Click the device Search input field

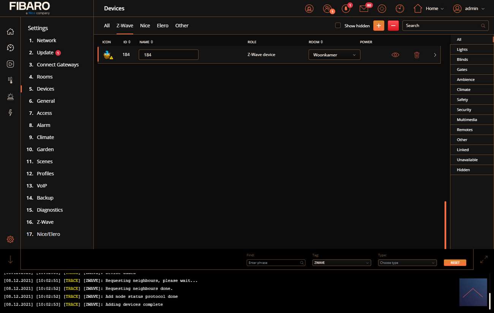(x=441, y=25)
